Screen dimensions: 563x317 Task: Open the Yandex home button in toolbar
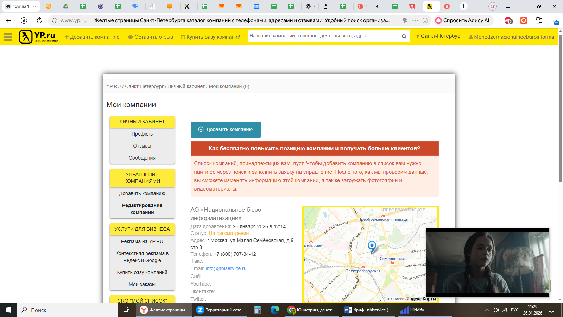(x=24, y=20)
